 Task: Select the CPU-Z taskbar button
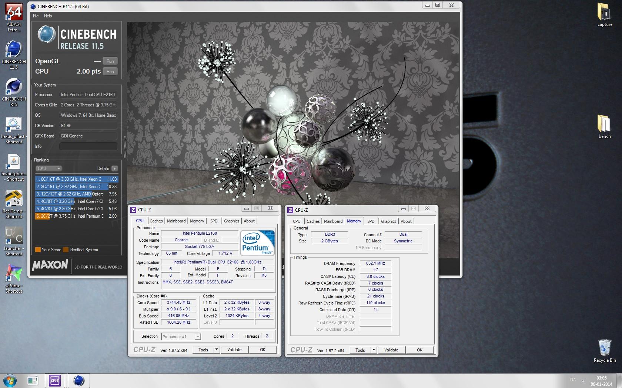[55, 380]
